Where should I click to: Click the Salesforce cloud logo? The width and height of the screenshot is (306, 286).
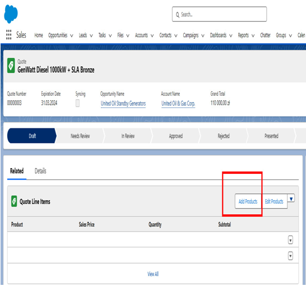(11, 14)
